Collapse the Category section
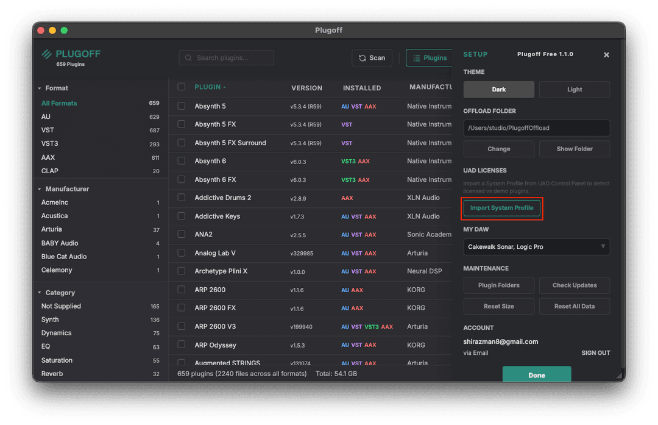 click(40, 293)
